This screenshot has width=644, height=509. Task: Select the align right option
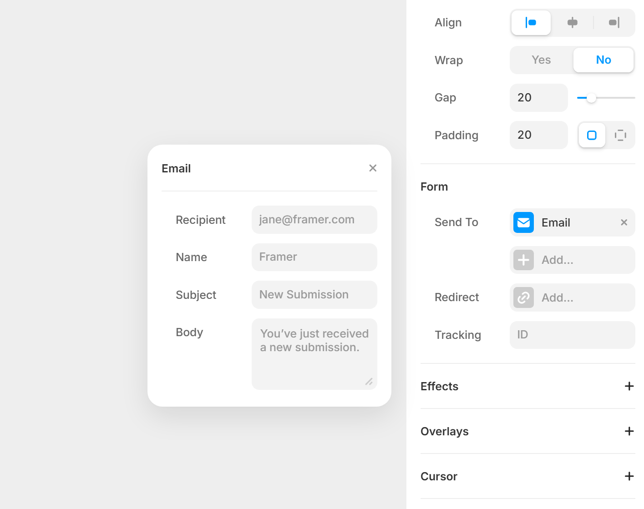[614, 23]
